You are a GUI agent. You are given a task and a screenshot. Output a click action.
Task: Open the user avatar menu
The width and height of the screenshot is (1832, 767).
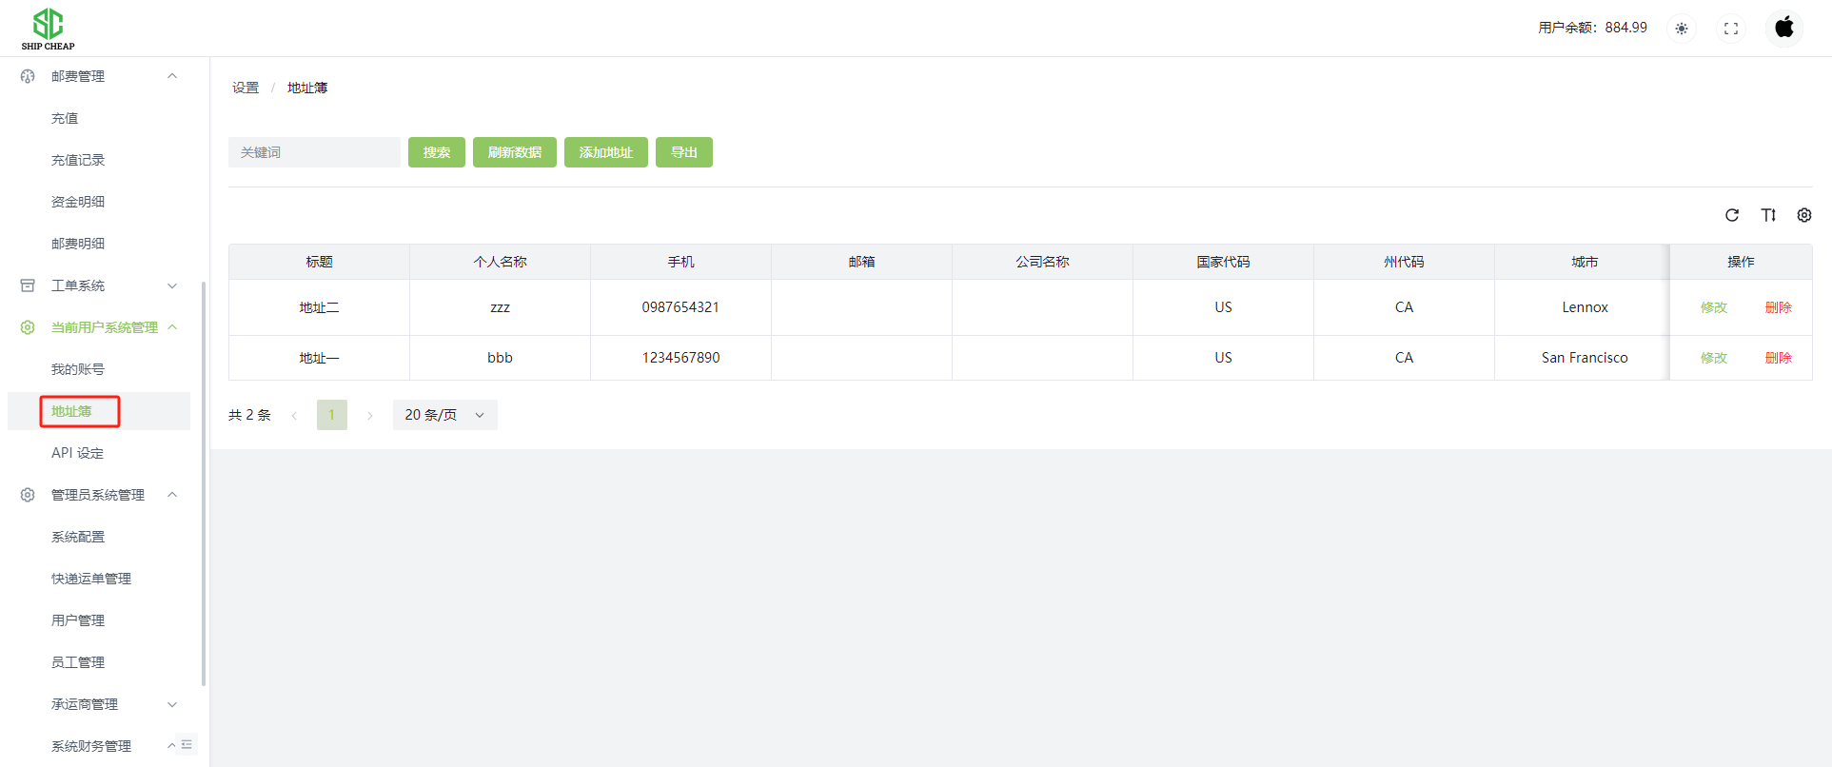pyautogui.click(x=1784, y=28)
